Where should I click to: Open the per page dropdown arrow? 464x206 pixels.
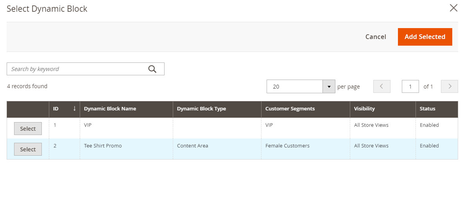point(329,86)
